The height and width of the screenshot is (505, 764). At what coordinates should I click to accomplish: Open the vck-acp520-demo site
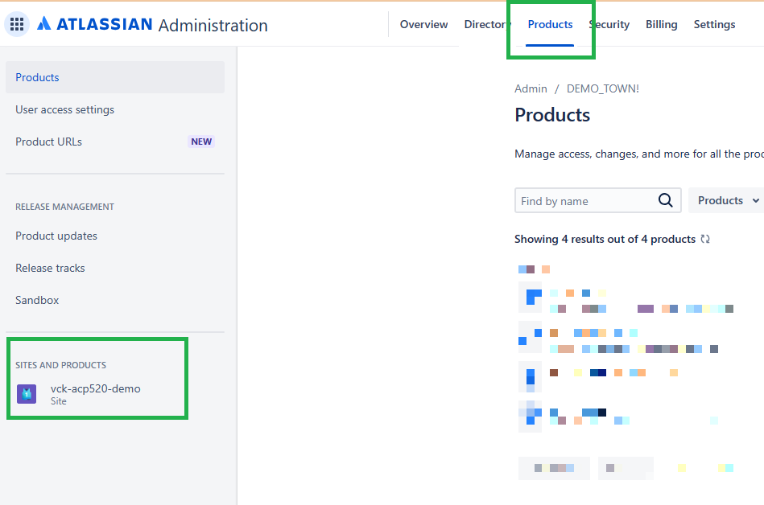pos(96,394)
